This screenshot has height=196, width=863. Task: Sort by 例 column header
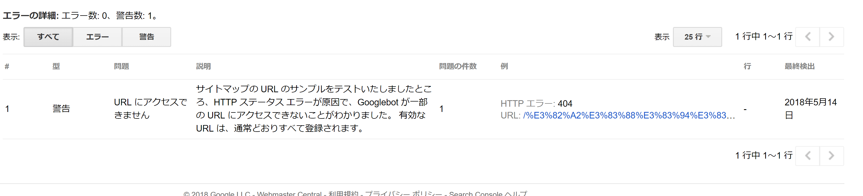(x=504, y=66)
